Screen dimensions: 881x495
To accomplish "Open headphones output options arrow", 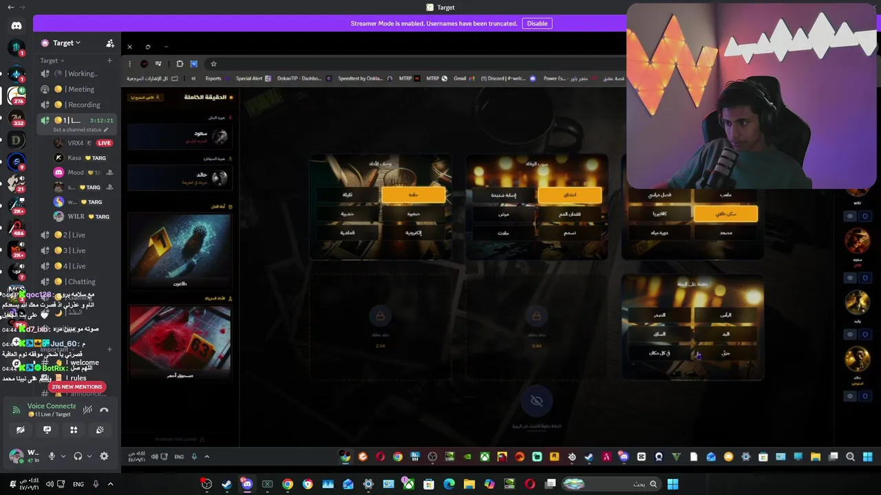I will [x=89, y=456].
